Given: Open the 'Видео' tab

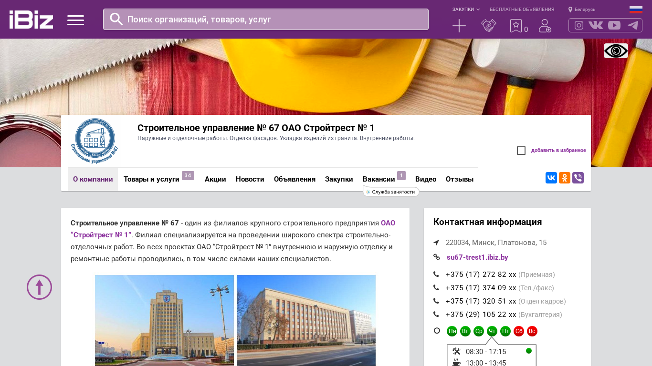Looking at the screenshot, I should [x=426, y=179].
